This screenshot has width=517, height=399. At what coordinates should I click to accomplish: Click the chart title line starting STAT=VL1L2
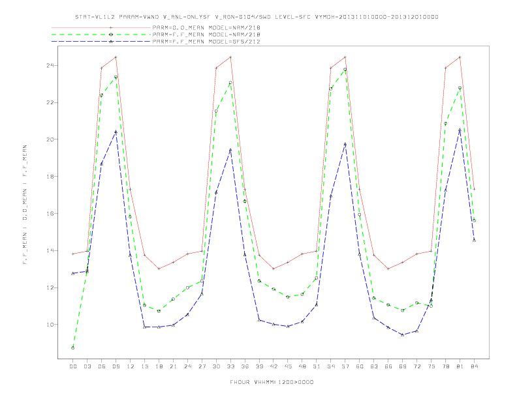(257, 17)
